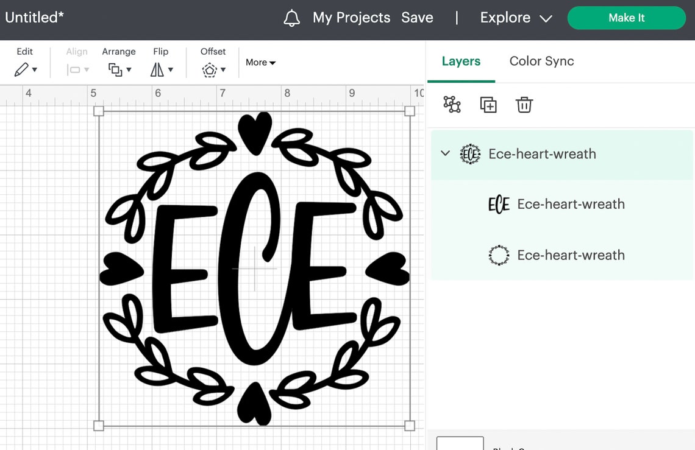Select the ECE text layer thumbnail
Image resolution: width=695 pixels, height=450 pixels.
pyautogui.click(x=499, y=204)
